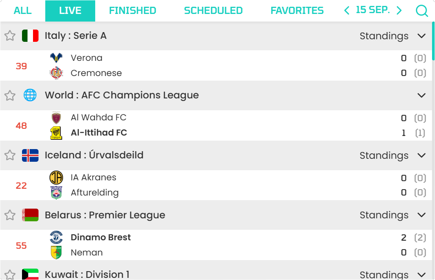
Task: Click the Verona club crest
Action: pos(56,58)
